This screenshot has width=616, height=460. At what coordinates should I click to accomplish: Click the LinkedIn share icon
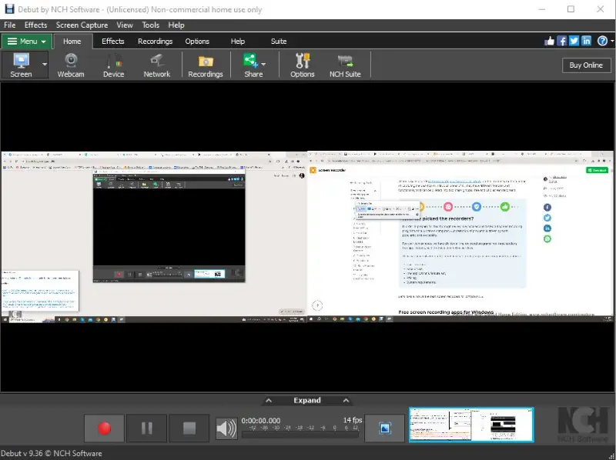(586, 41)
